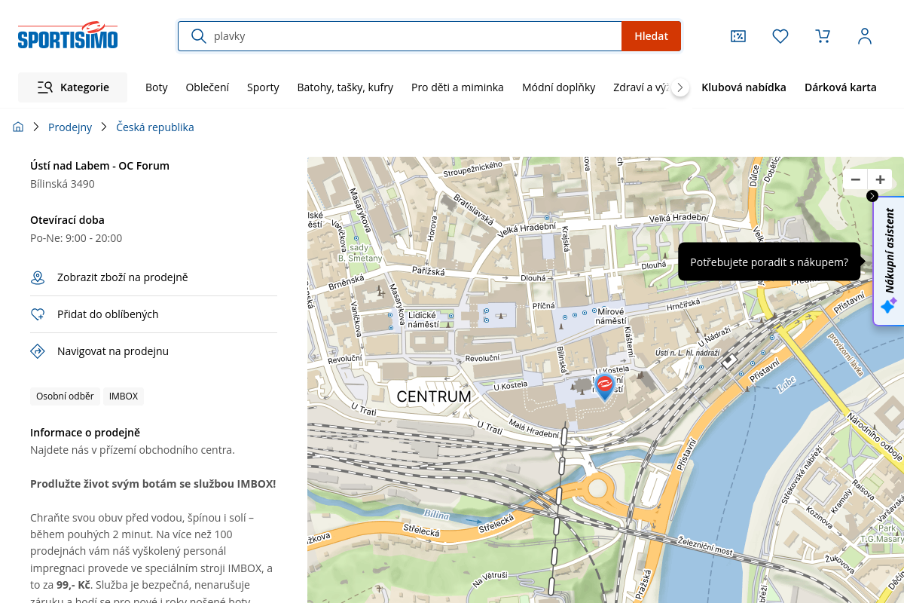Open the Sporty category
The height and width of the screenshot is (603, 904).
click(263, 87)
